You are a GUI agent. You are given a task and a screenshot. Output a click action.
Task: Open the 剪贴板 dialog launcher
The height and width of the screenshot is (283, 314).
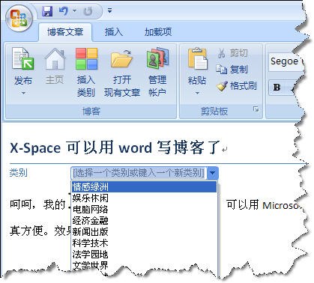click(256, 109)
